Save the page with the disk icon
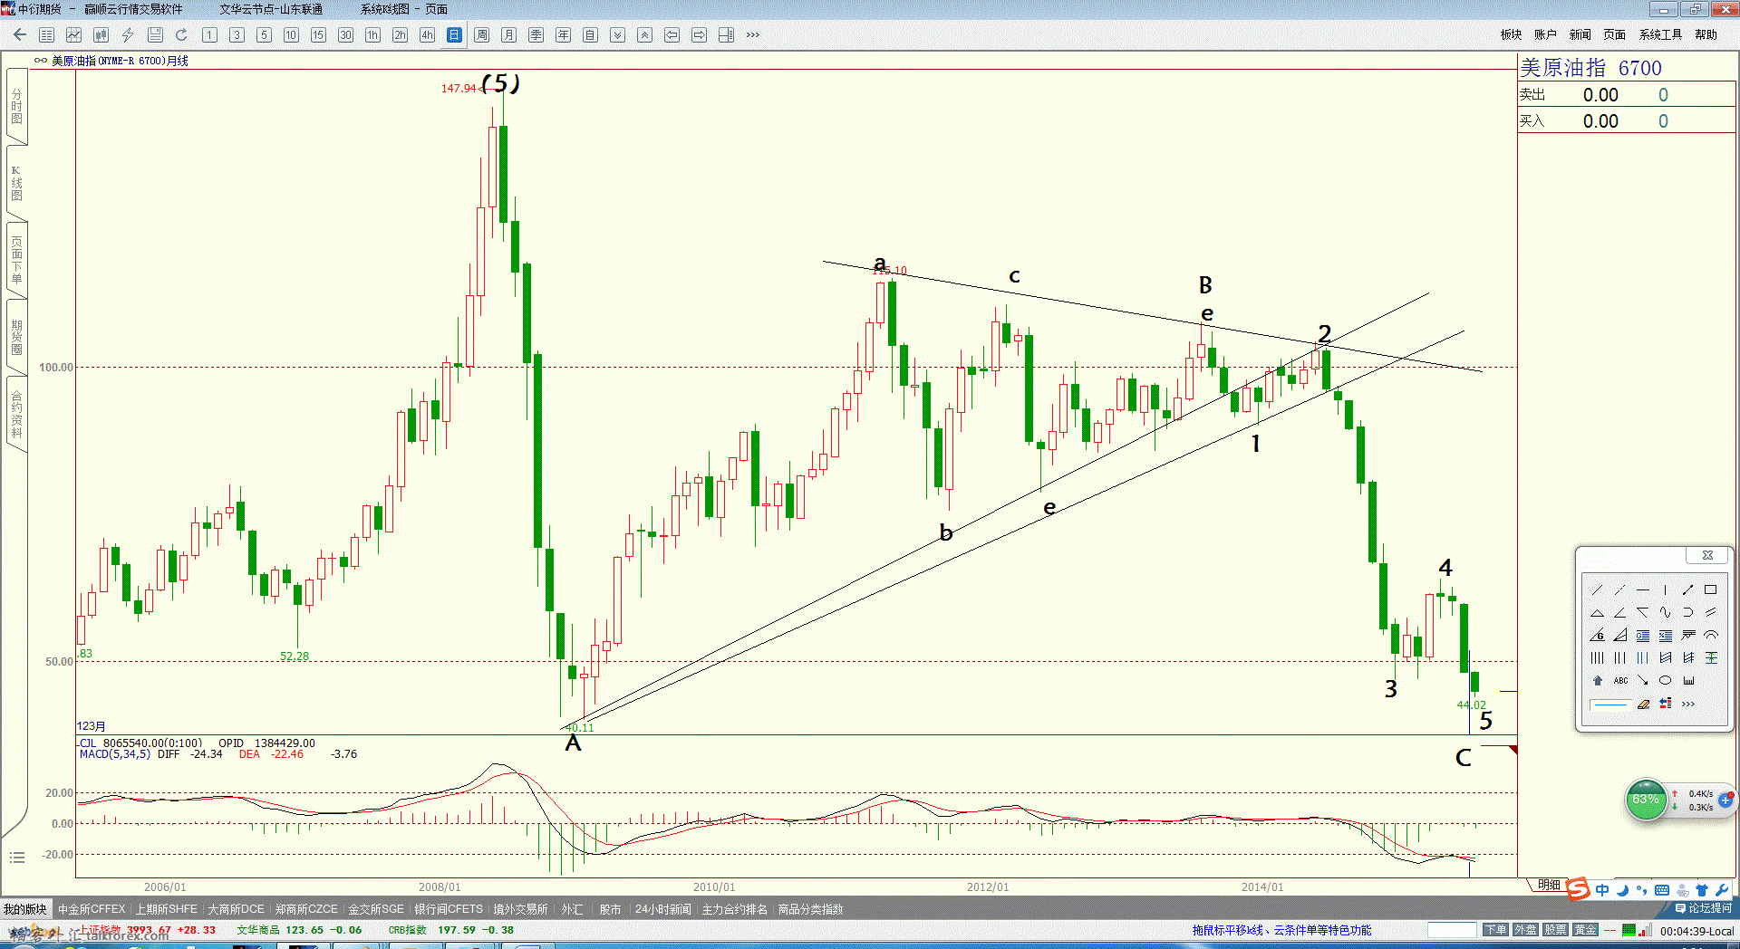The height and width of the screenshot is (949, 1740). [x=155, y=34]
